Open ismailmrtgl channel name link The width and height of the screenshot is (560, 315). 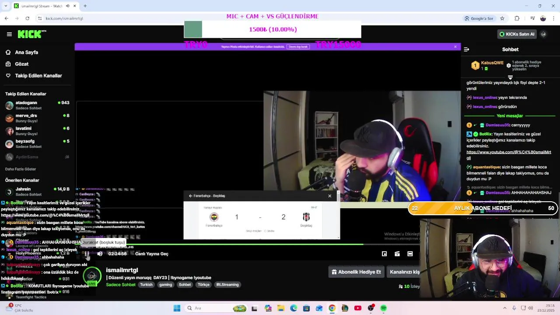tap(122, 270)
